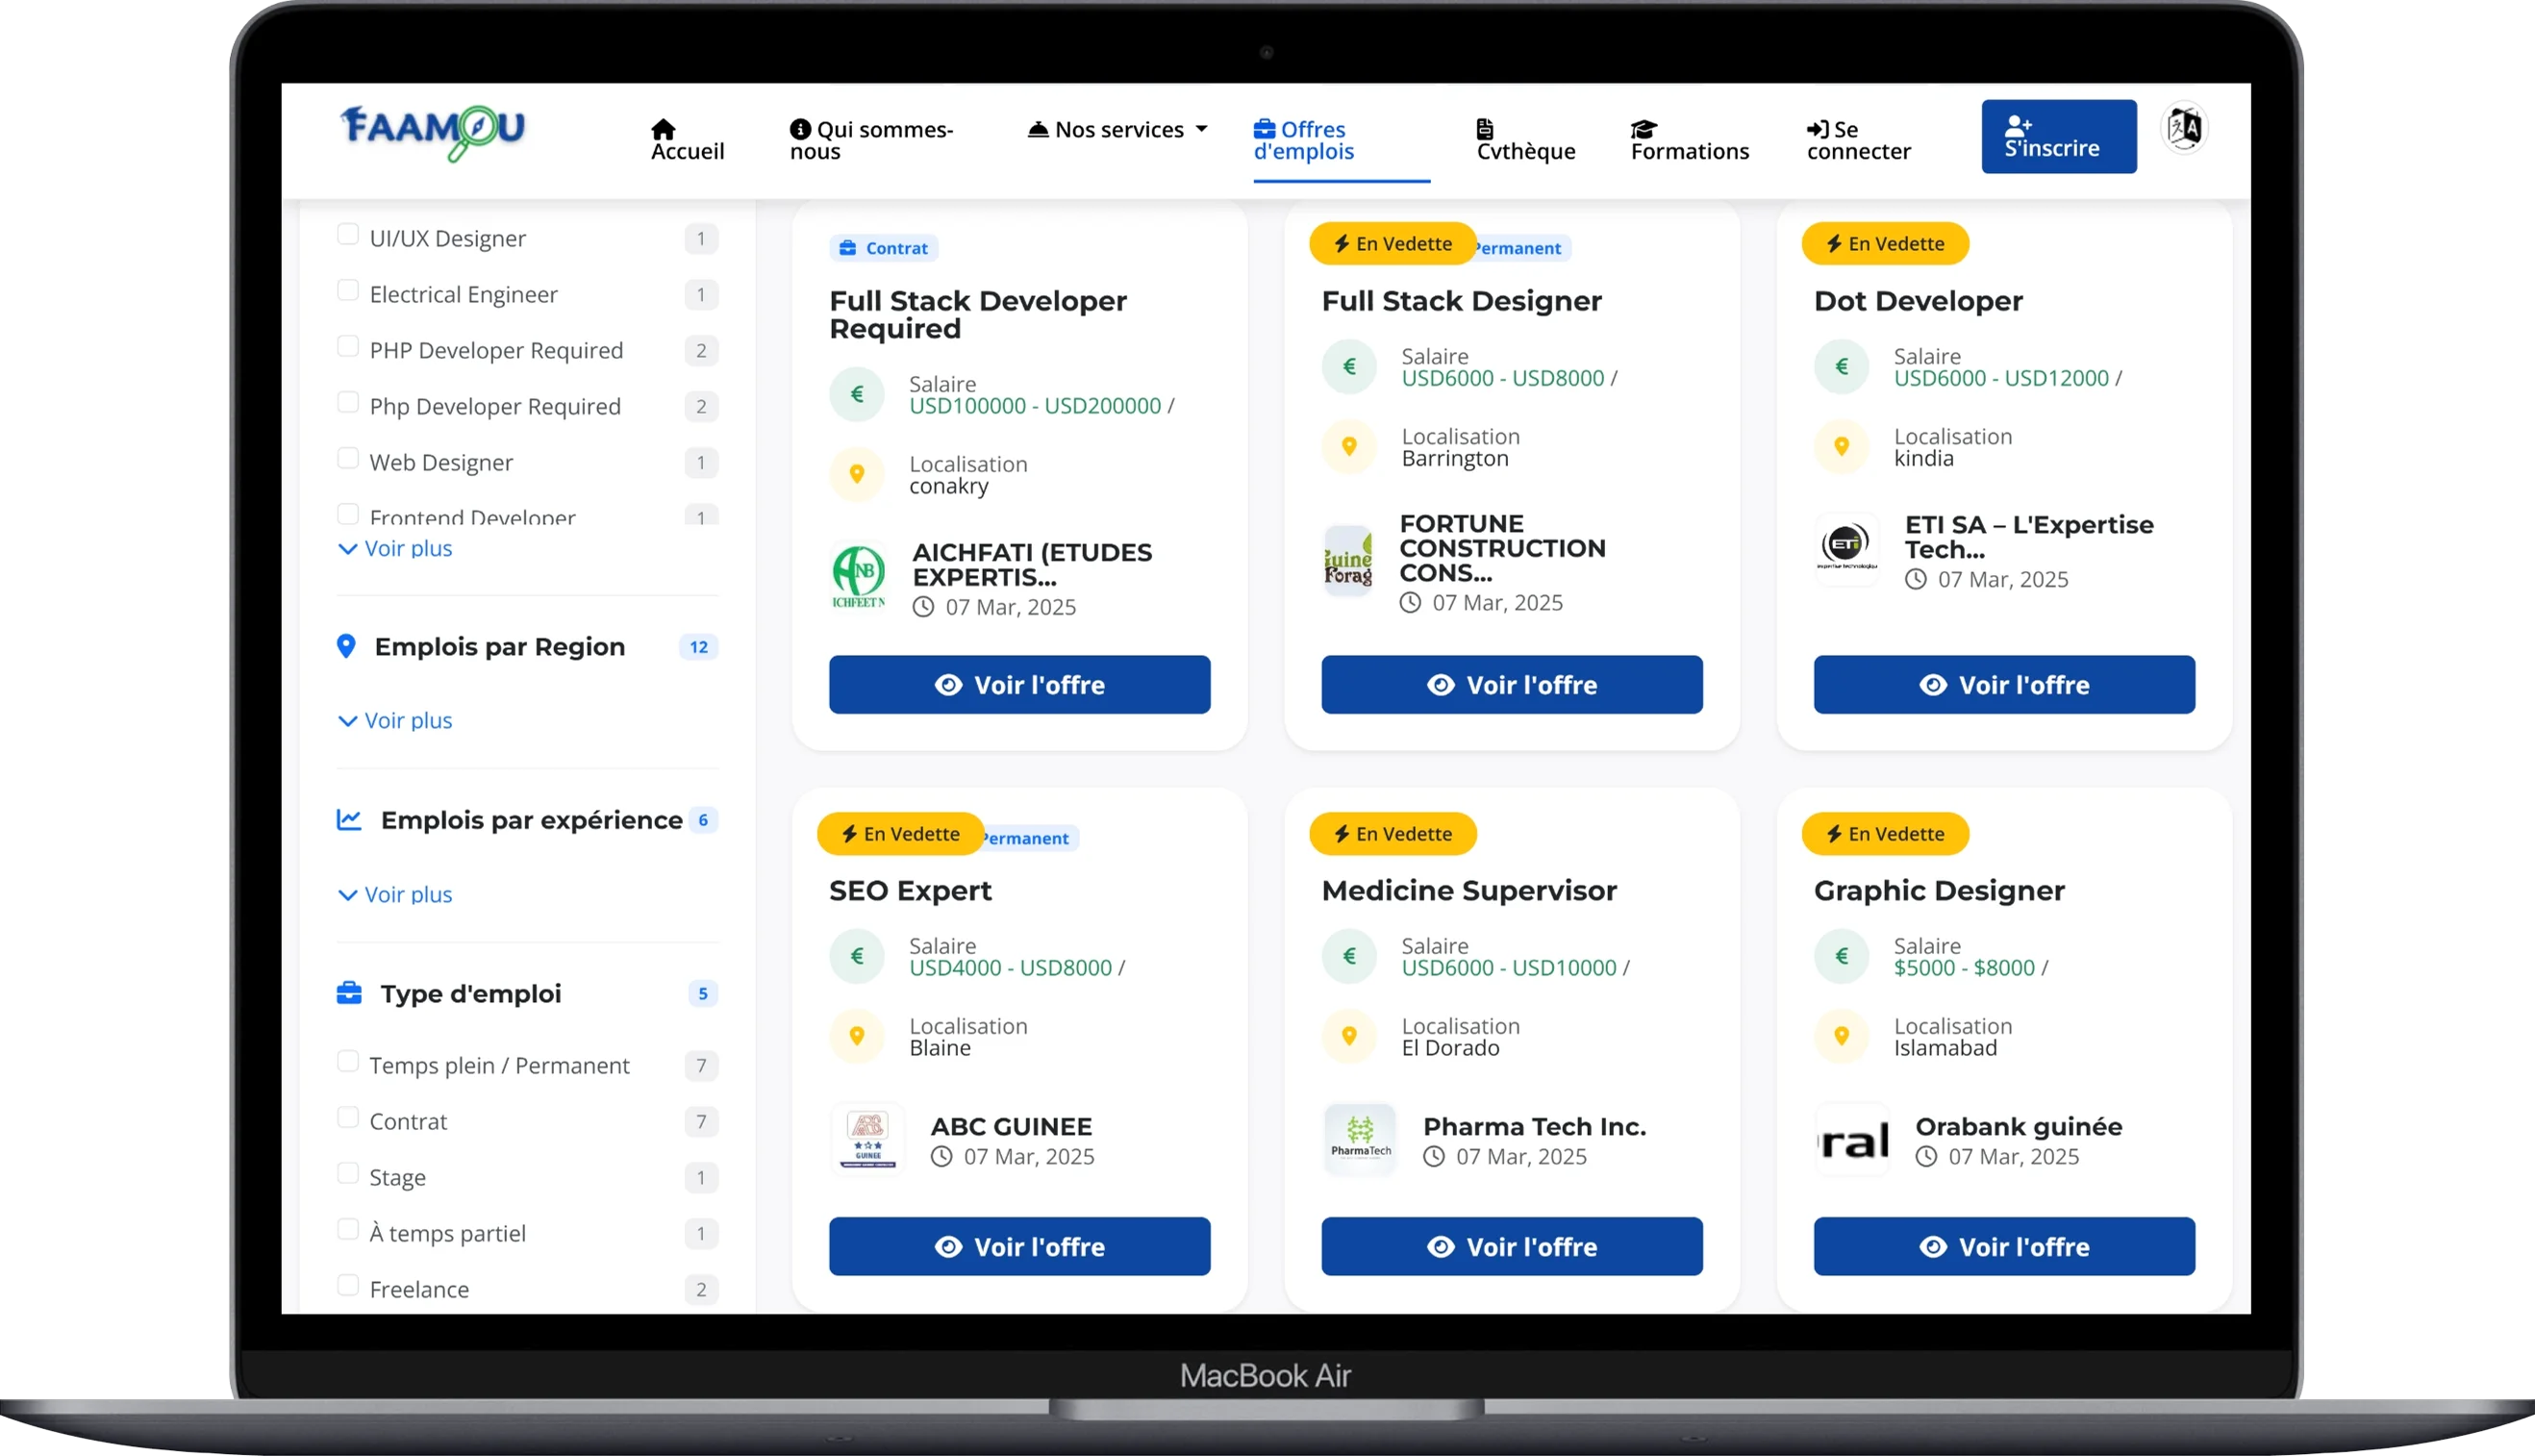Check the UI/UX Designer checkbox
Image resolution: width=2535 pixels, height=1456 pixels.
[348, 235]
